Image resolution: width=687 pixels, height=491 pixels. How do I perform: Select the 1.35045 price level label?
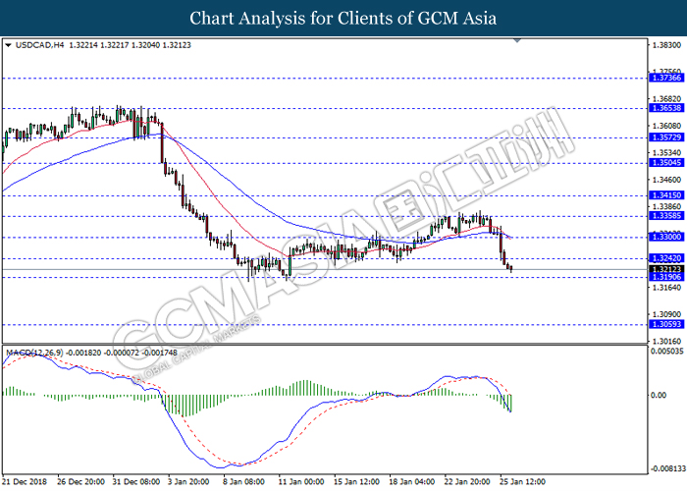click(x=666, y=163)
